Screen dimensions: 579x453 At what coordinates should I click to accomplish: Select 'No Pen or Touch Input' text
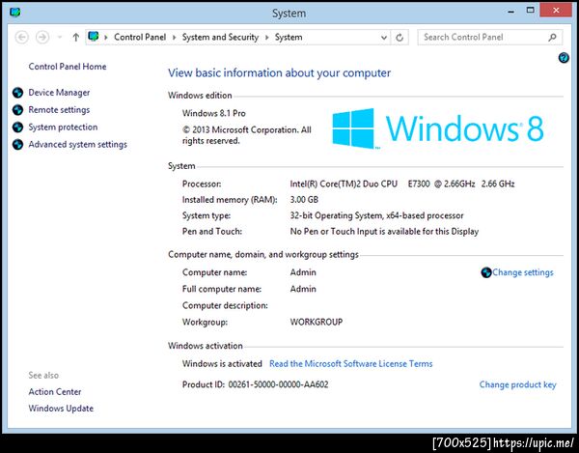(x=384, y=231)
